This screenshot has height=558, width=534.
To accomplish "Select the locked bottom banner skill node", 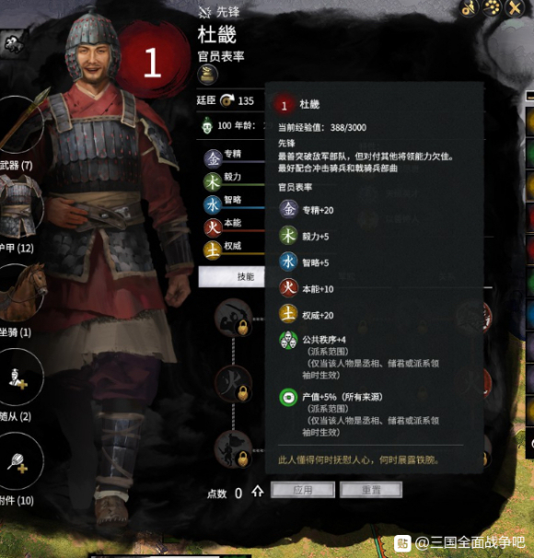I will [233, 449].
